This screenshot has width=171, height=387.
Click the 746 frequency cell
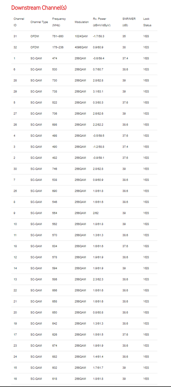pyautogui.click(x=55, y=169)
